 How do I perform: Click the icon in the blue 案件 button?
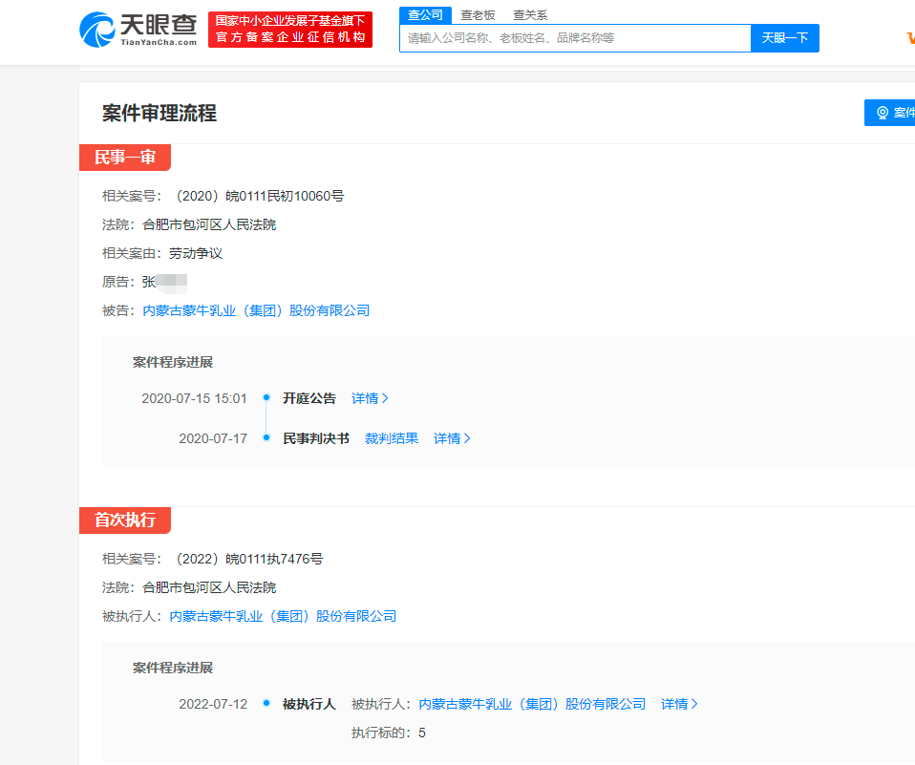pos(883,113)
